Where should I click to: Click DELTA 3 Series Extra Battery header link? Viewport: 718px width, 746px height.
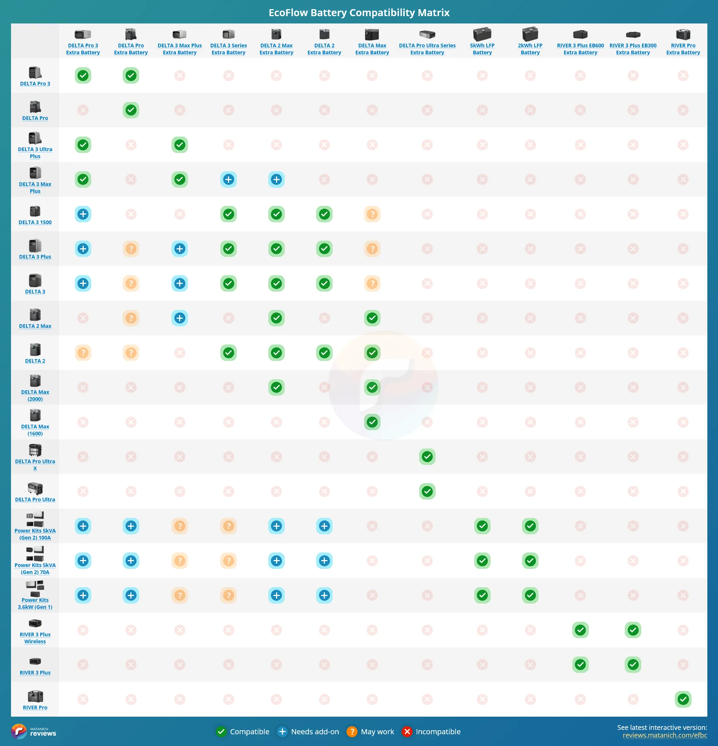229,49
